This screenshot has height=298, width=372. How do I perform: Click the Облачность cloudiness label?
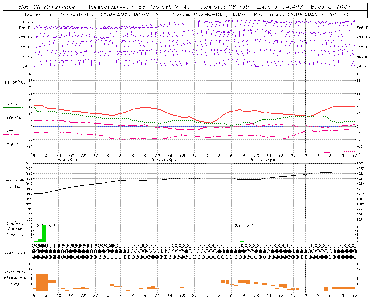(15, 253)
